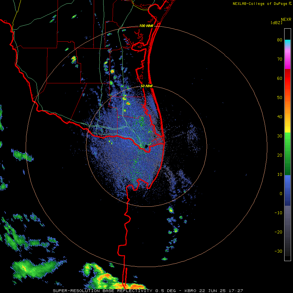
Task: Click the 60 dBZ scale value
Action: (x=280, y=78)
